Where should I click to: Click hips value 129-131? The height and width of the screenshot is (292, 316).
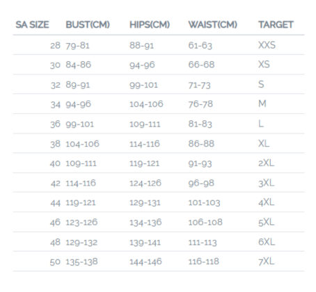(x=145, y=203)
